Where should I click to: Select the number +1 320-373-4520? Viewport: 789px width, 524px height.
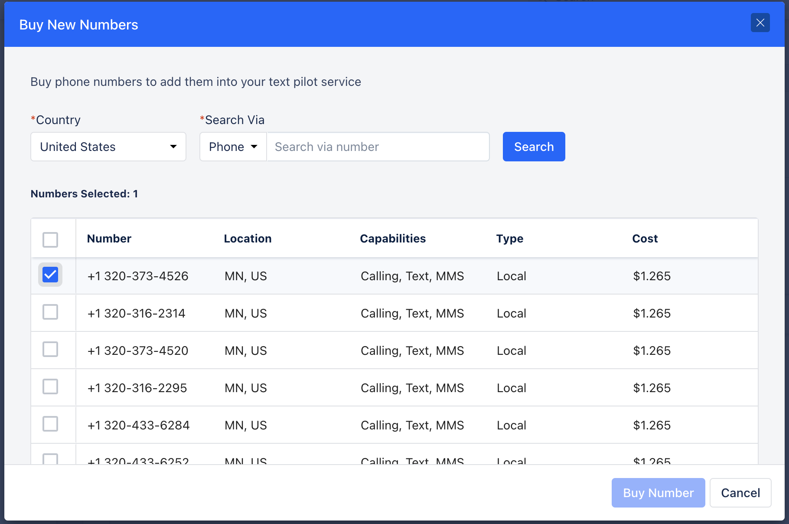(138, 350)
